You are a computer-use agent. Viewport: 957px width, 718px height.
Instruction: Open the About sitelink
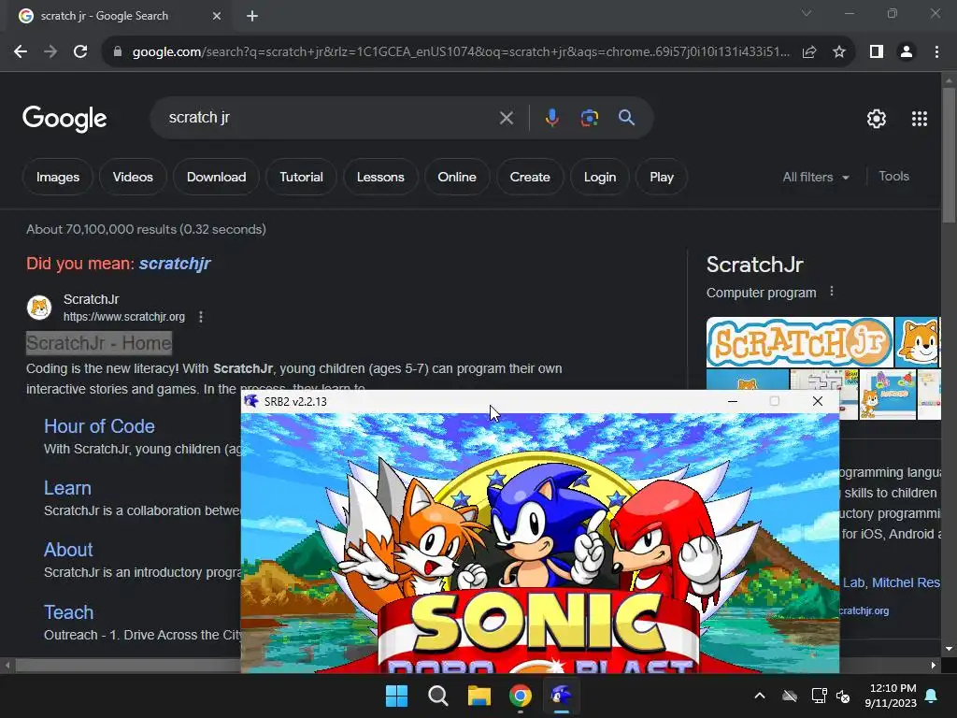[x=67, y=550]
